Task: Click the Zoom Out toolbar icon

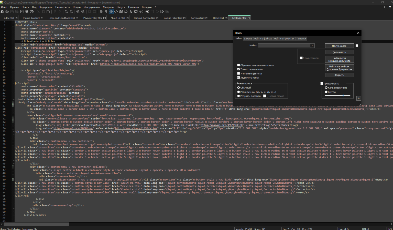Action: coord(83,12)
